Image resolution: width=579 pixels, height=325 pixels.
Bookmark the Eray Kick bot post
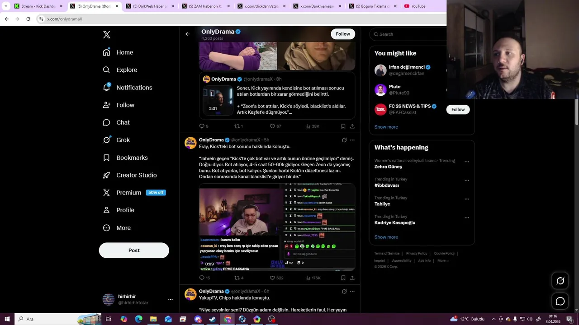(x=343, y=278)
